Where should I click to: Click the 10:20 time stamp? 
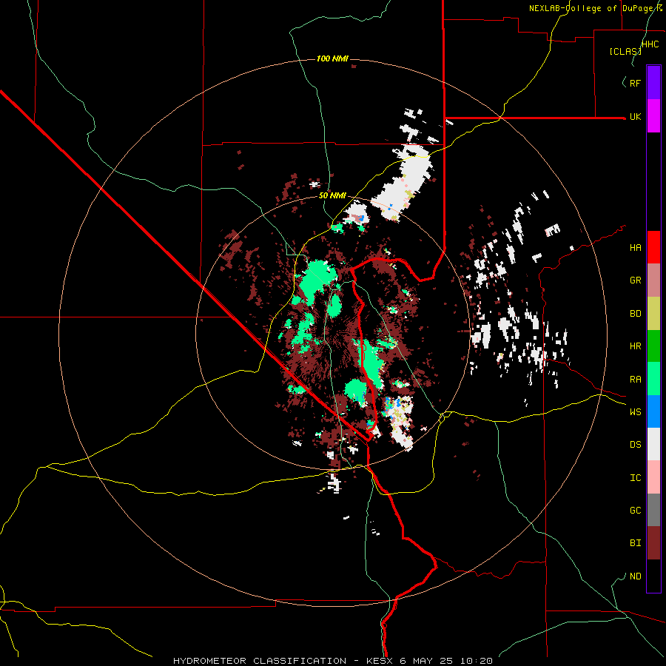pyautogui.click(x=477, y=661)
